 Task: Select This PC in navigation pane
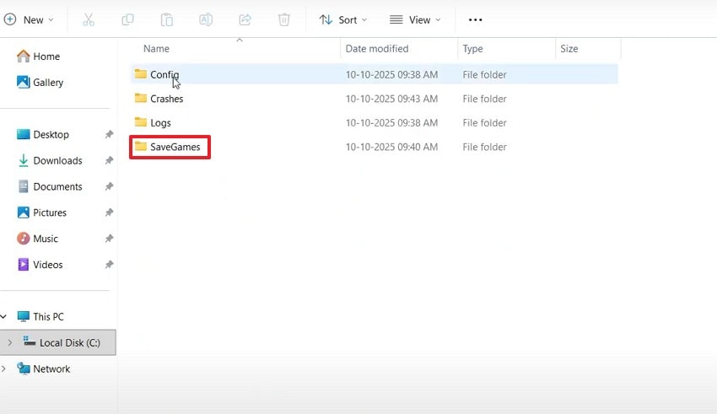coord(48,317)
